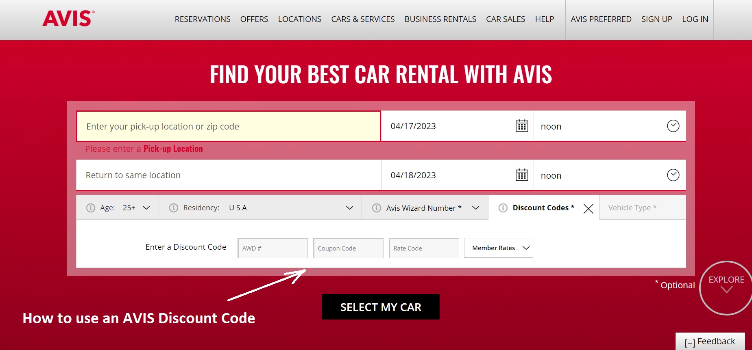Open the Member Rates dropdown
Screen dimensions: 752x350
point(499,248)
